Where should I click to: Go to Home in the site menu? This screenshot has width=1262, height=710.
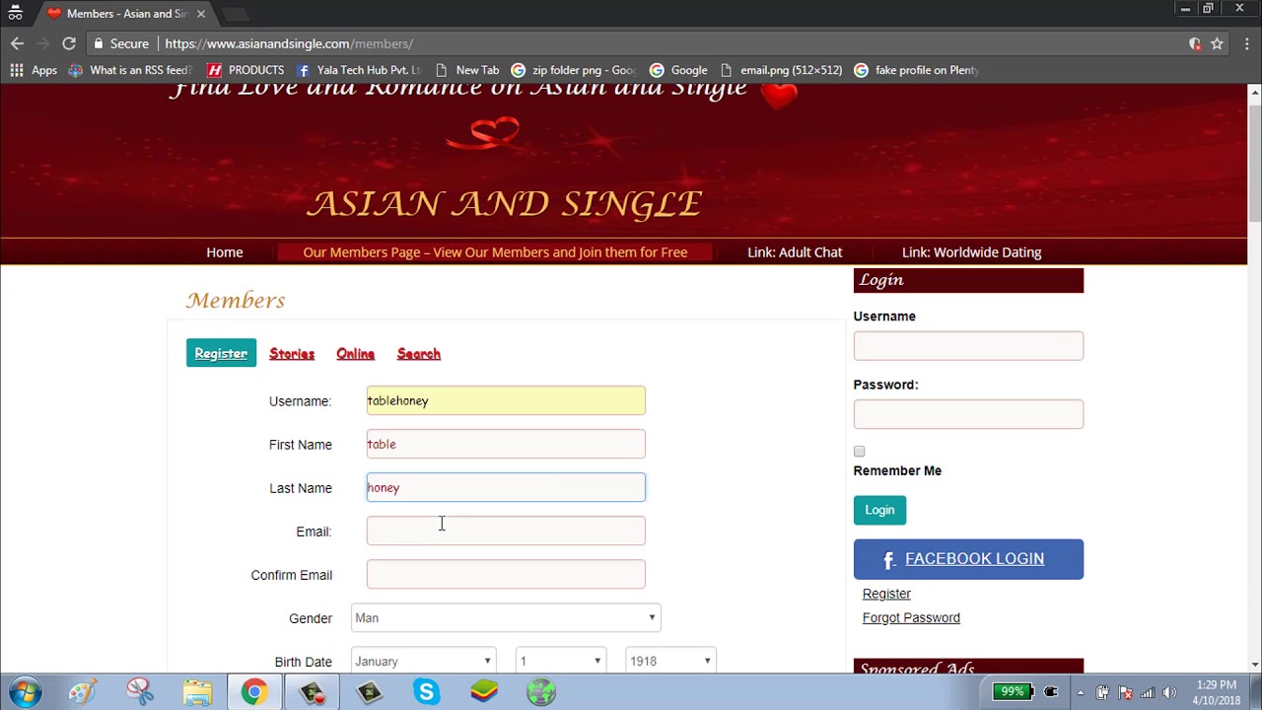(225, 252)
